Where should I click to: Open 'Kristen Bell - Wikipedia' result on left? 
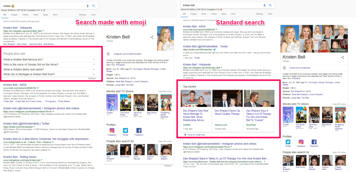pyautogui.click(x=17, y=28)
